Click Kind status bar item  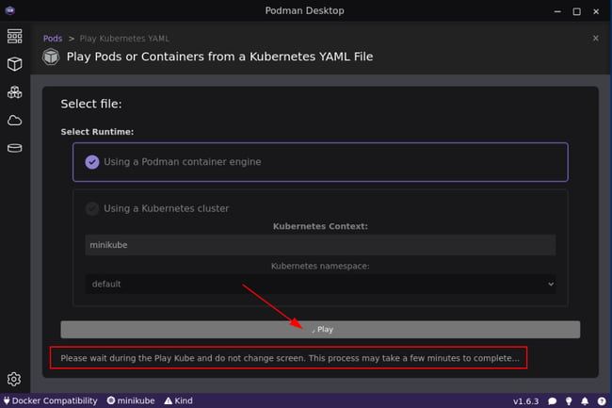click(179, 400)
